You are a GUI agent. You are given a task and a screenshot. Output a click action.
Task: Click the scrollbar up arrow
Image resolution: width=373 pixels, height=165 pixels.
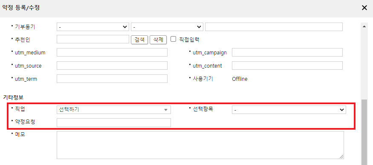click(x=364, y=27)
